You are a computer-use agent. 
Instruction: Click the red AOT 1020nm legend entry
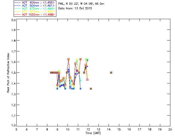tap(34, 14)
